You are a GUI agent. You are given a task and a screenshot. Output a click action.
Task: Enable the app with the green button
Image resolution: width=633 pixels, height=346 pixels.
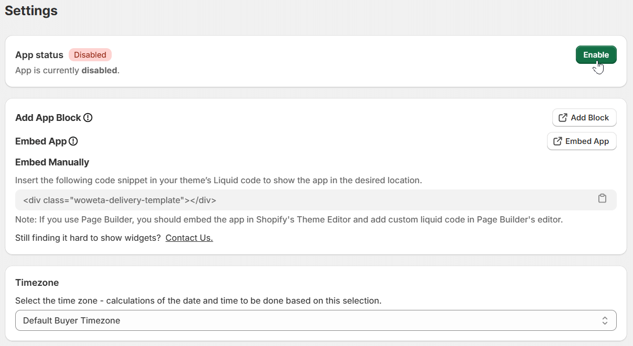596,55
